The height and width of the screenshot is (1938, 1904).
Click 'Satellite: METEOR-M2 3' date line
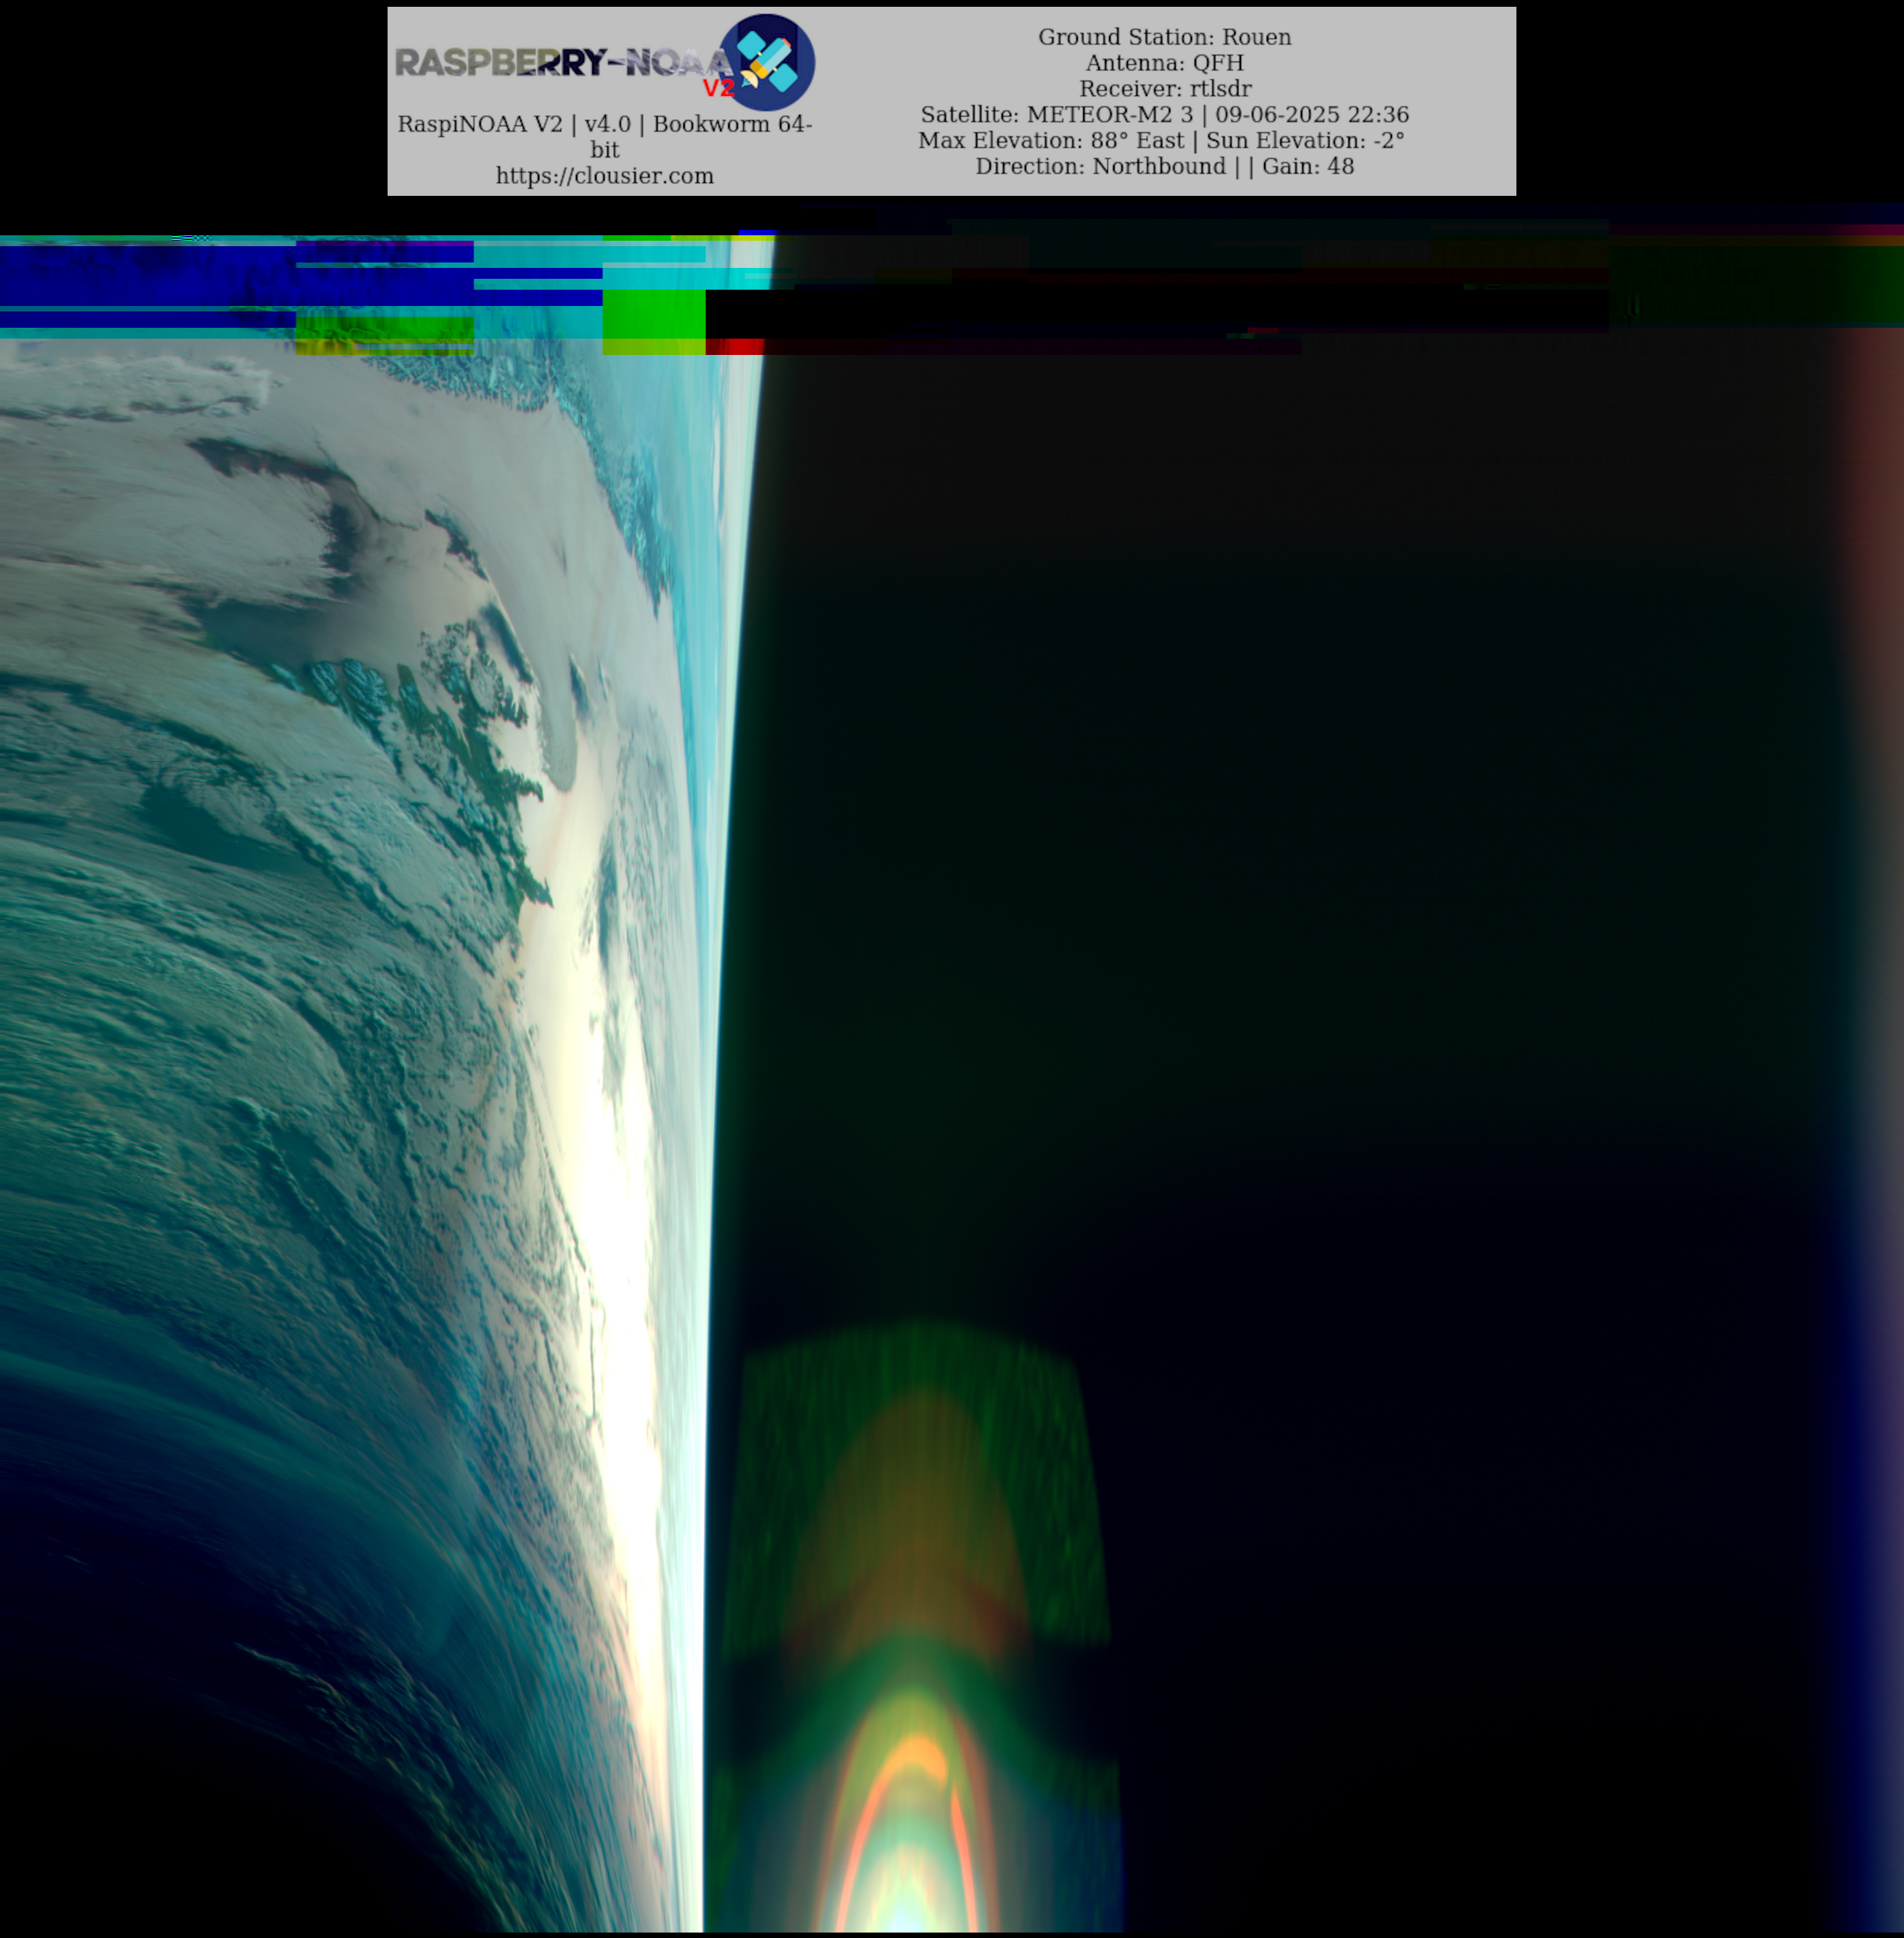(1164, 115)
